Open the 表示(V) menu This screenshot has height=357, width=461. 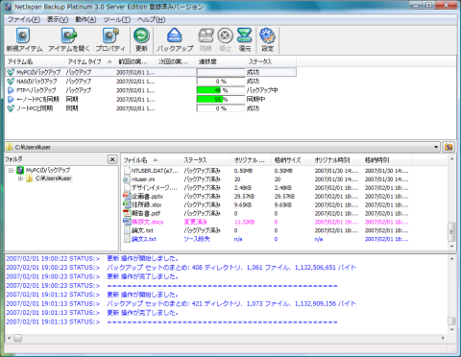coord(58,20)
